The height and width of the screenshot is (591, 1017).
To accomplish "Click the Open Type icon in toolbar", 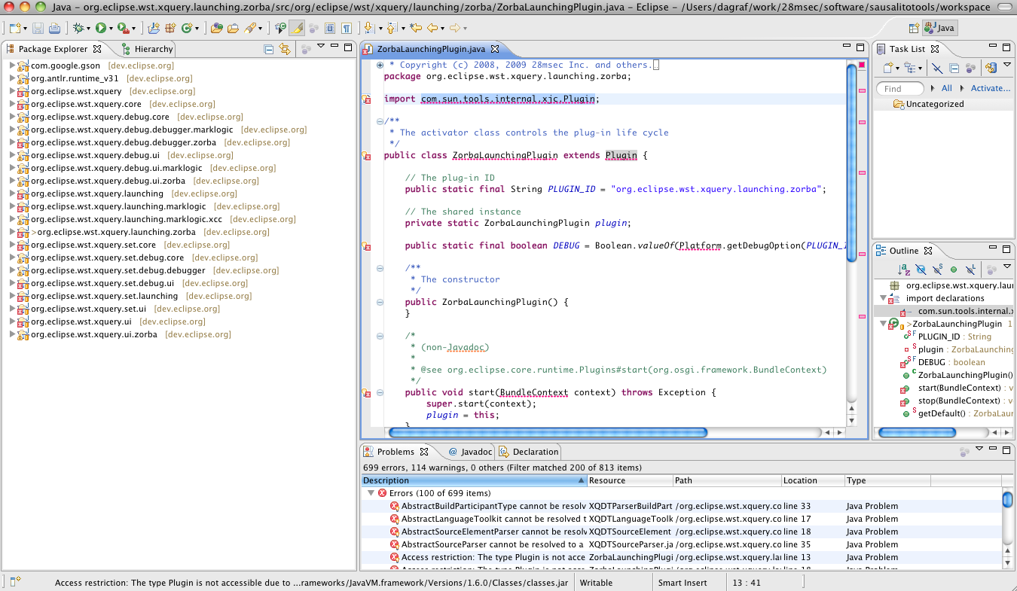I will click(217, 29).
